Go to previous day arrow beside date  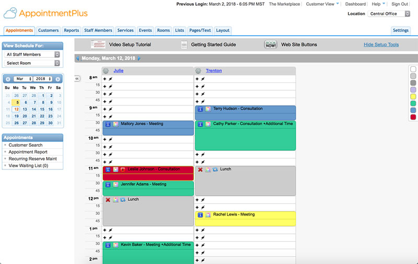coord(77,58)
